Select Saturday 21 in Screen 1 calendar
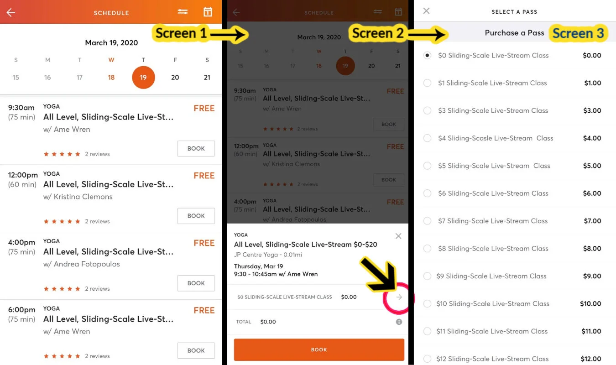Image resolution: width=616 pixels, height=365 pixels. click(x=207, y=78)
